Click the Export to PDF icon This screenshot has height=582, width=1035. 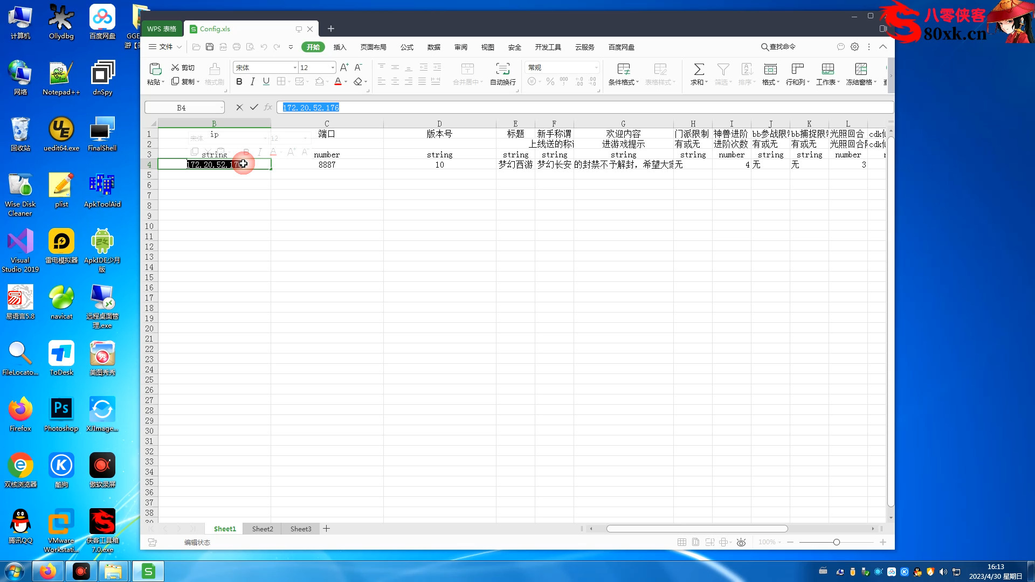223,47
